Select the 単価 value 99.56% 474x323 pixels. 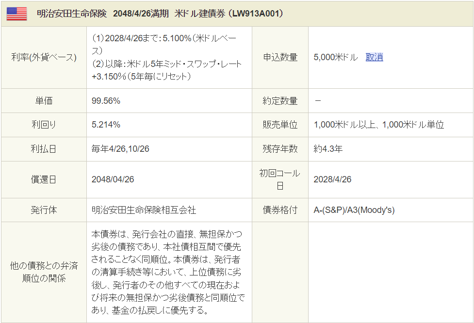click(x=106, y=101)
